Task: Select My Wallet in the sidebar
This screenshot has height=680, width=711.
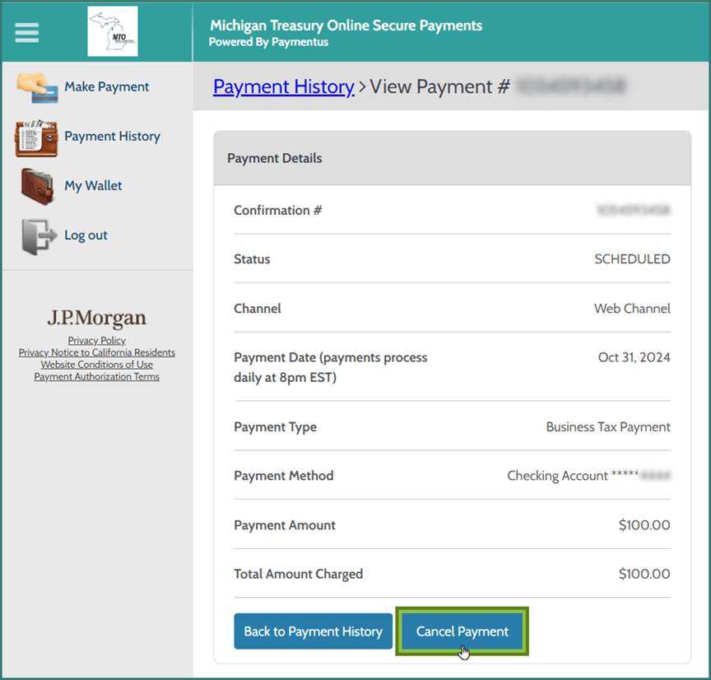Action: pyautogui.click(x=92, y=185)
